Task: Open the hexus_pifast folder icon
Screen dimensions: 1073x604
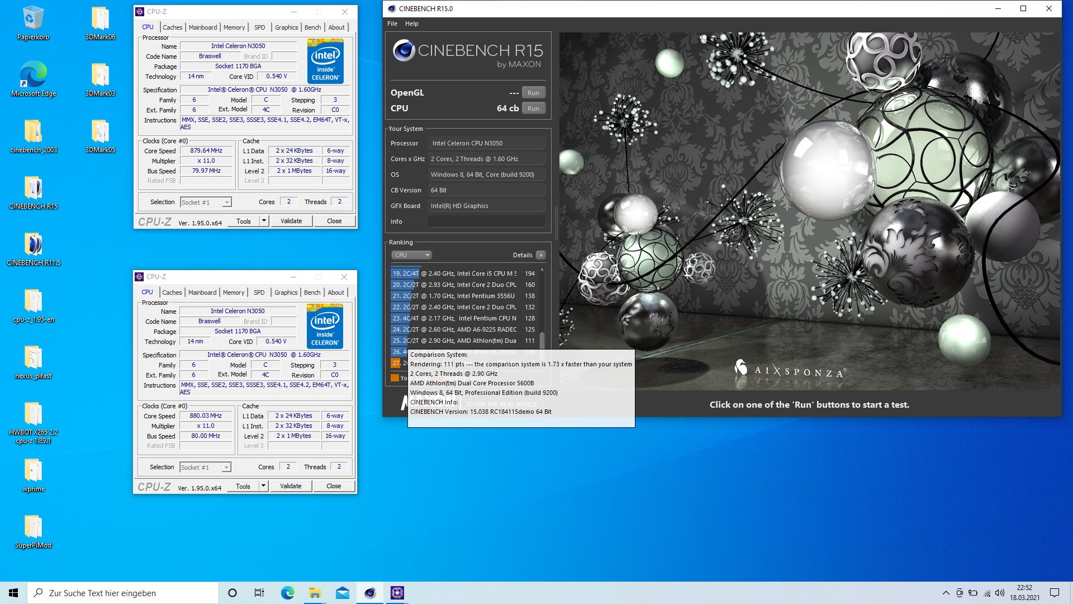Action: click(x=33, y=362)
